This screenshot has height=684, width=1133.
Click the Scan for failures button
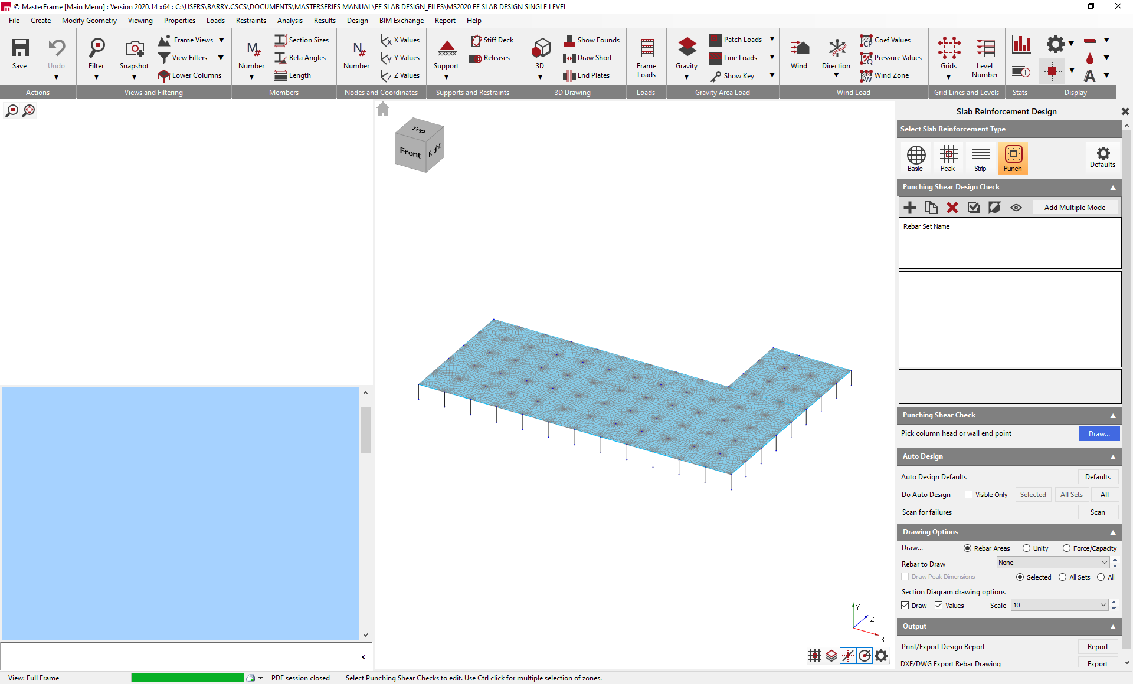click(1097, 512)
